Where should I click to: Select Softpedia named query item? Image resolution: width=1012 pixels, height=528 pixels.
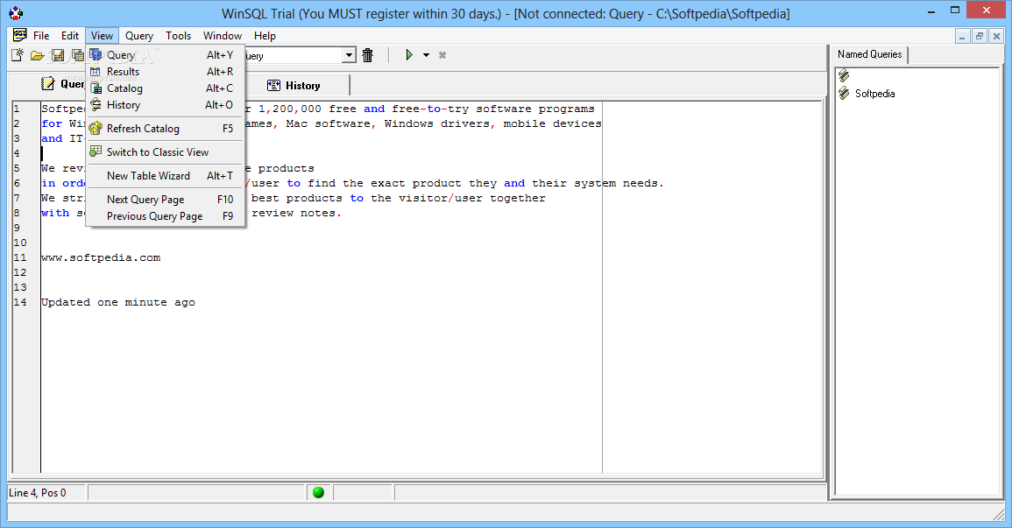click(x=874, y=94)
